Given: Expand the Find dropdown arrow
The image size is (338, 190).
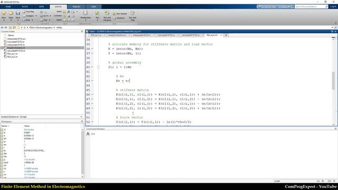Looking at the screenshot, I should pyautogui.click(x=50, y=20).
